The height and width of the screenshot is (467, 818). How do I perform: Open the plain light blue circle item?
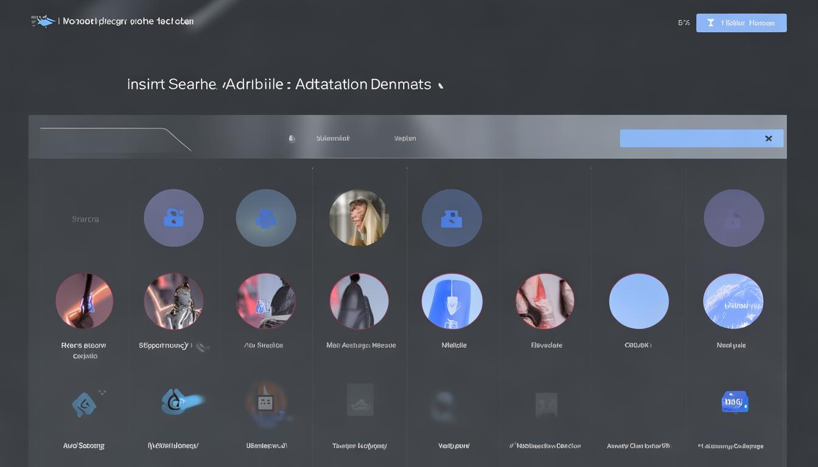pyautogui.click(x=638, y=301)
